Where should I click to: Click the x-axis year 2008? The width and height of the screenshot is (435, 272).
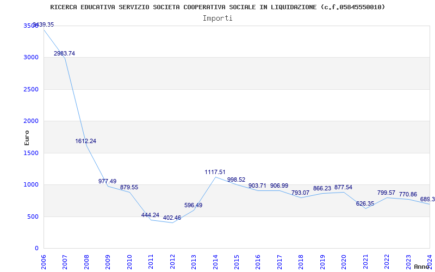(x=87, y=262)
